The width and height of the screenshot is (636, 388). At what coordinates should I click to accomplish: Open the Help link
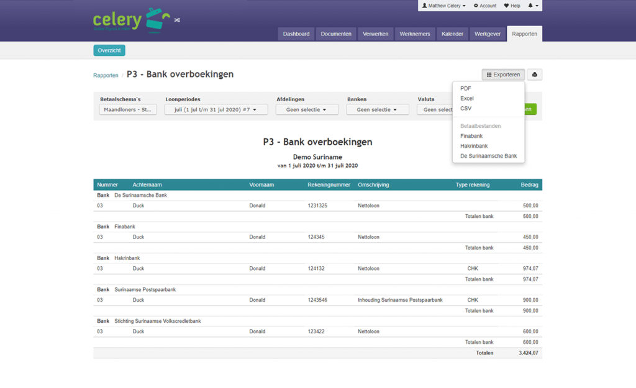point(512,6)
